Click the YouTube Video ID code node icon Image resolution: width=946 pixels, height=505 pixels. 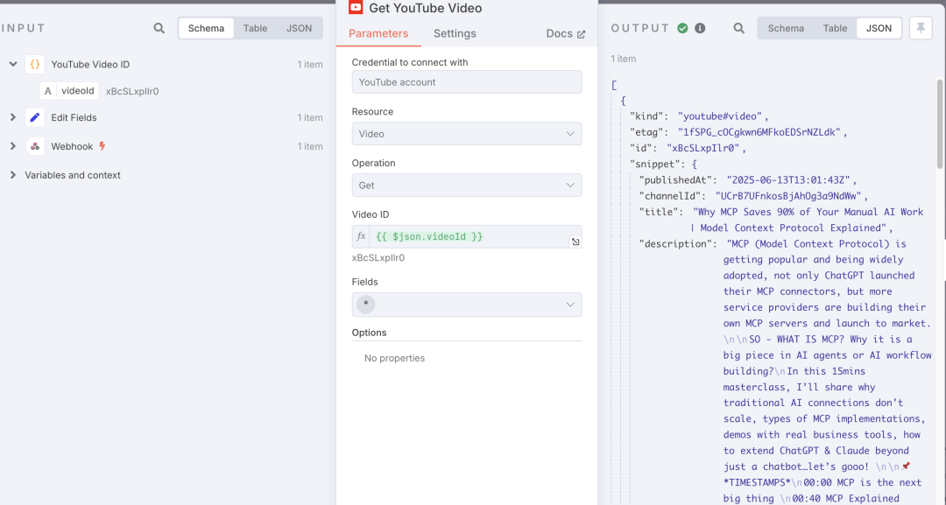click(x=35, y=65)
